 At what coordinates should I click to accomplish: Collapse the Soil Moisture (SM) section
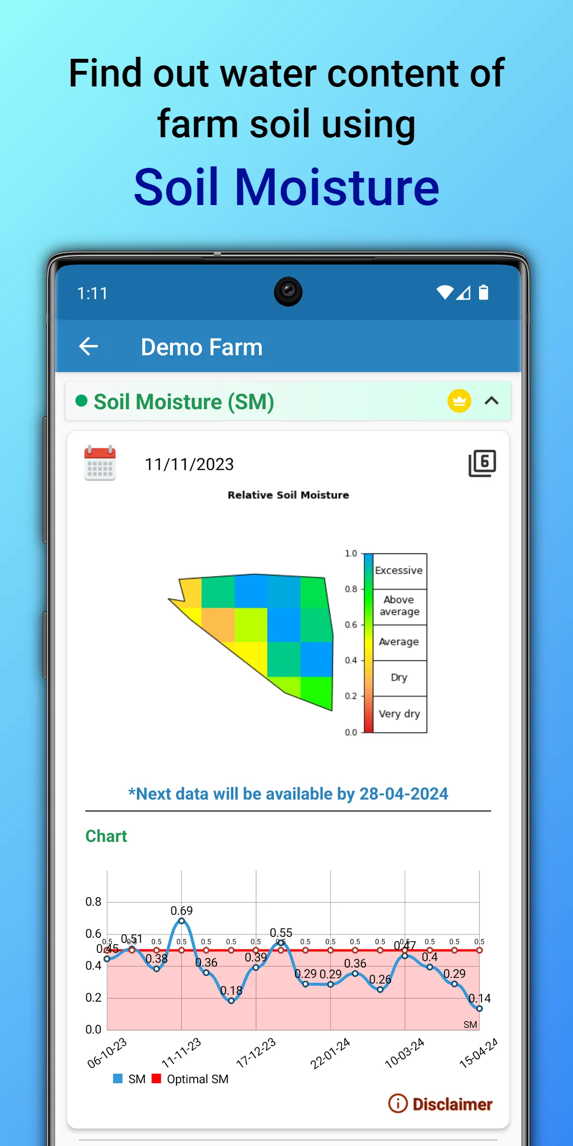click(x=492, y=401)
